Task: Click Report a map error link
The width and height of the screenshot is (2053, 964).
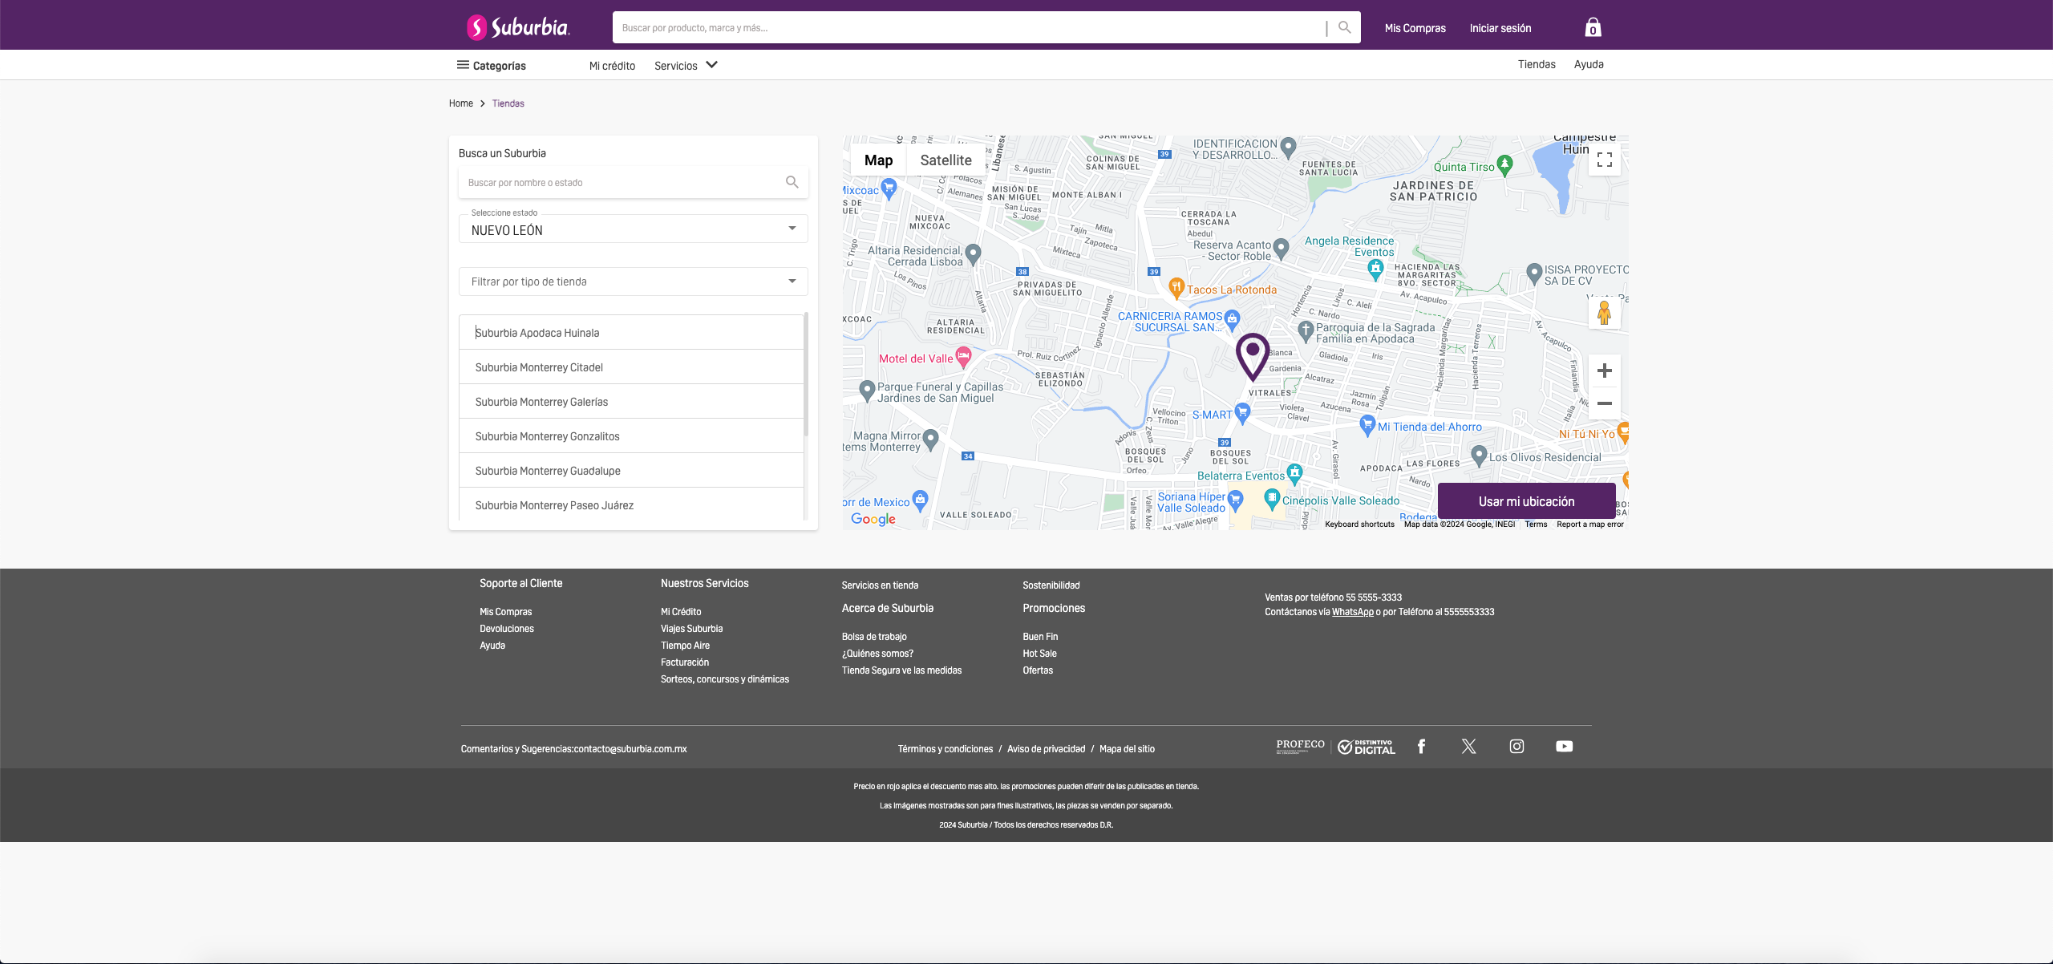Action: 1589,525
